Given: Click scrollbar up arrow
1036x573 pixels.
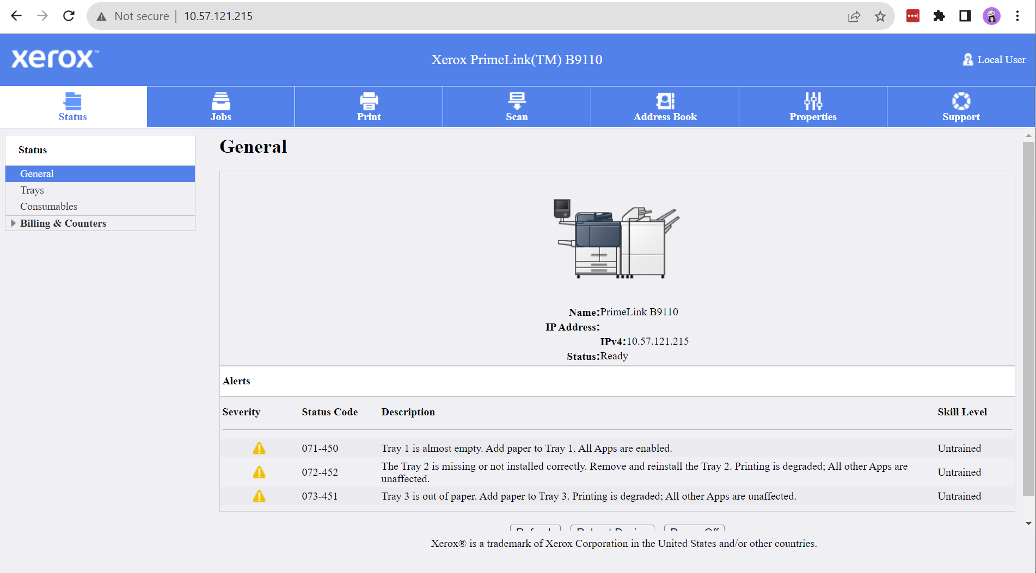Looking at the screenshot, I should click(x=1028, y=135).
